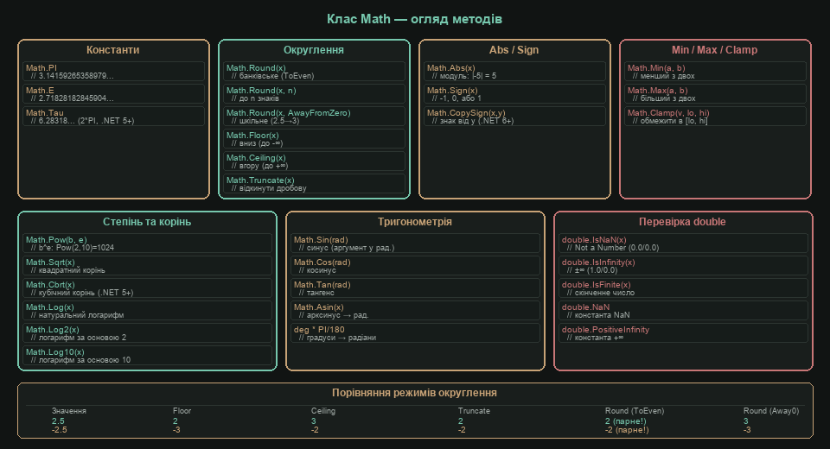
Task: Click the Math.Sqrt(x) entry
Action: (148, 266)
